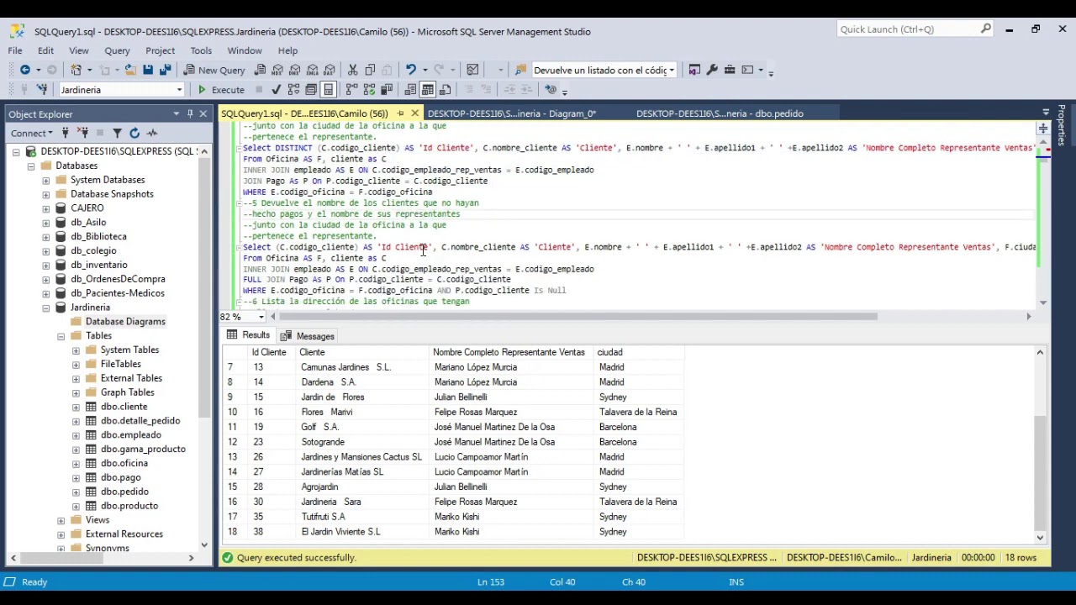Open the Window menu

[245, 50]
